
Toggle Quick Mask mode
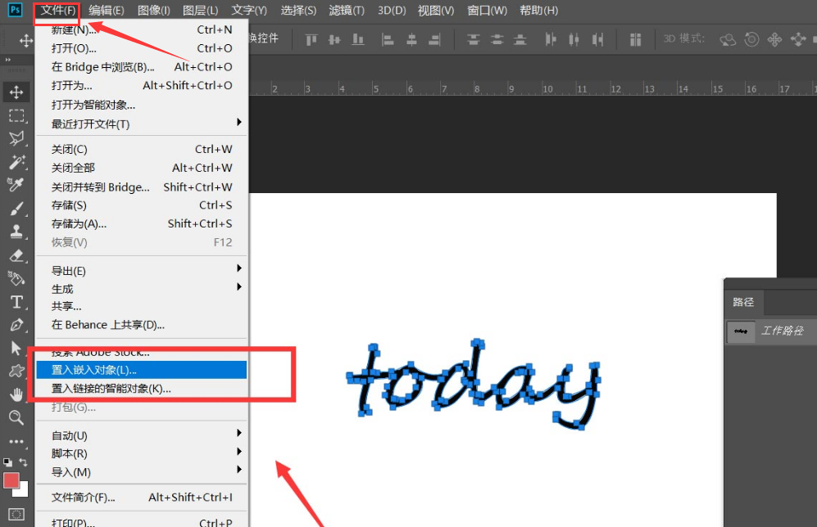click(x=16, y=515)
